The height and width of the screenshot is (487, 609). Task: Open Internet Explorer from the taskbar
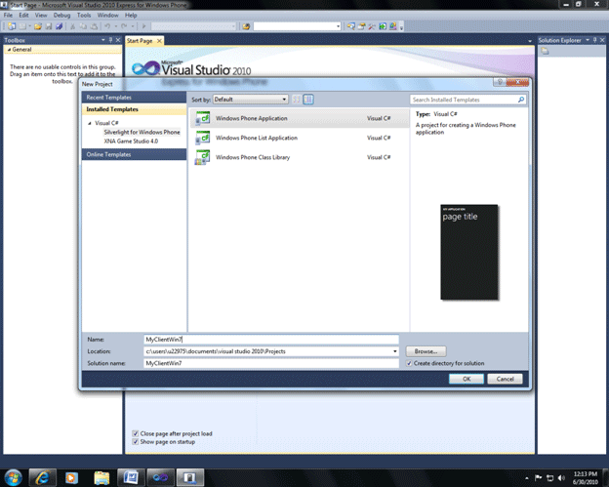[42, 477]
